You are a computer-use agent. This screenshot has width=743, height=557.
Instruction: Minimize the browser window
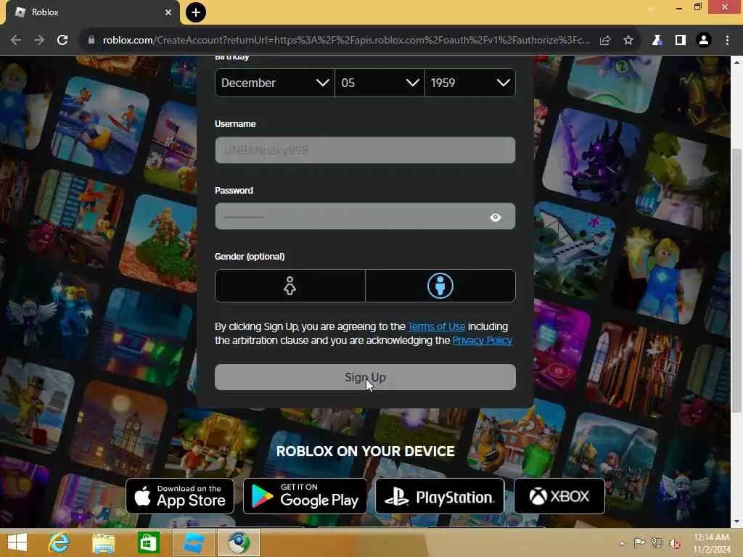[x=679, y=7]
